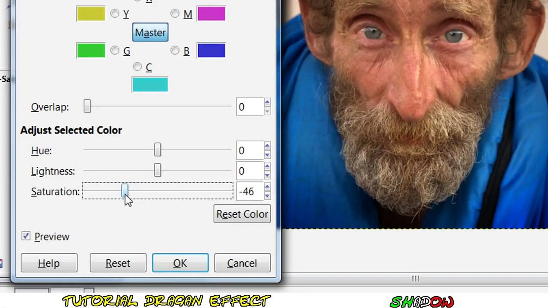Focus the Saturation field showing -46
This screenshot has width=548, height=308.
[x=250, y=192]
